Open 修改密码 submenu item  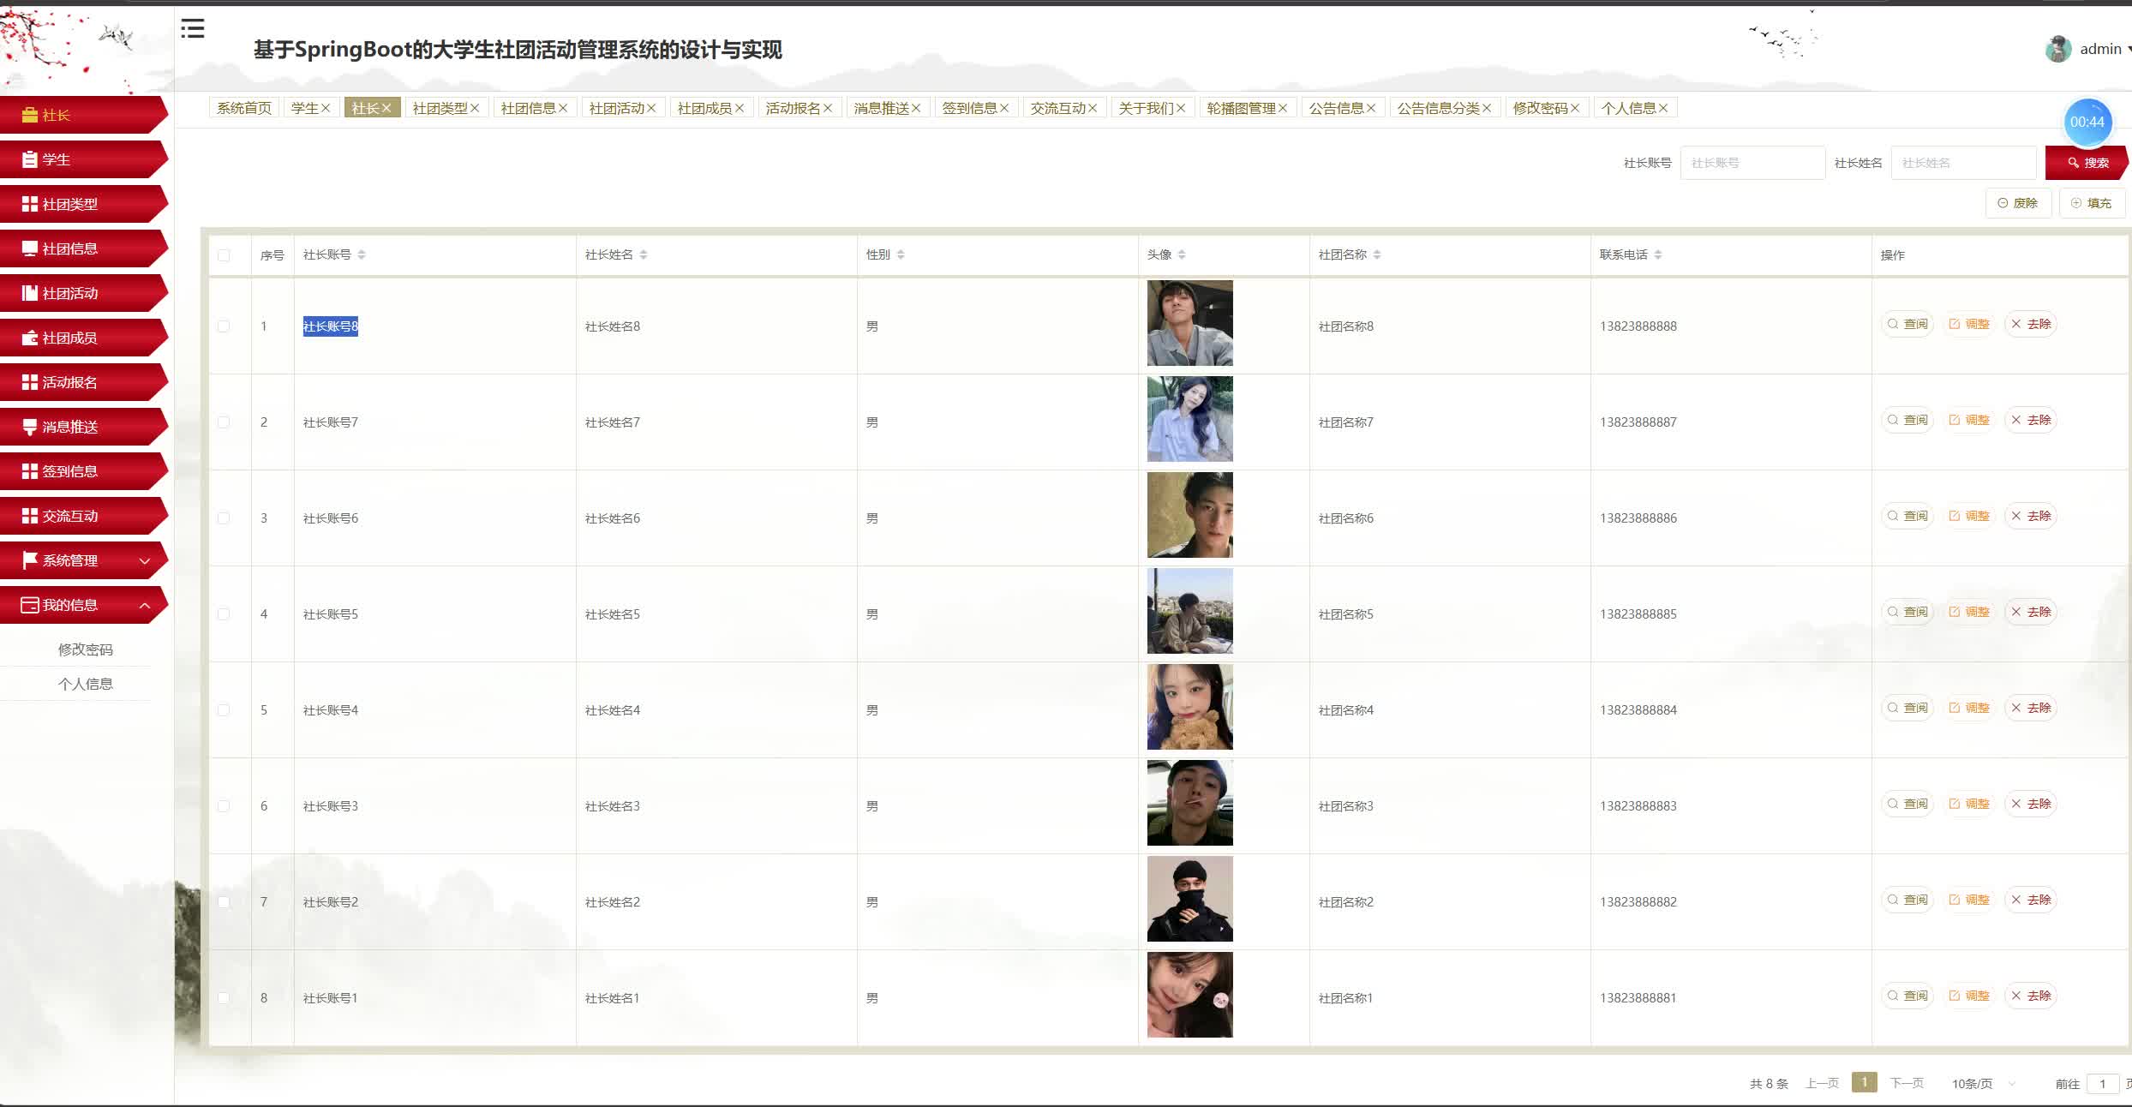point(85,649)
